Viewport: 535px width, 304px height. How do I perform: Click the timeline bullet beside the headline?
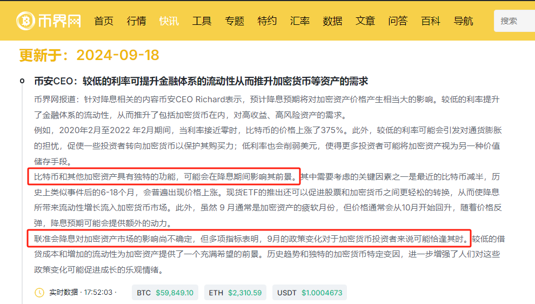coord(22,81)
